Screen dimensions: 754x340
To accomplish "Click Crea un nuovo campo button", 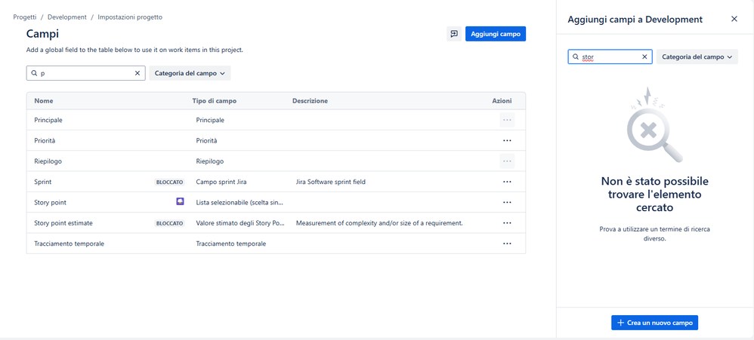I will coord(654,323).
